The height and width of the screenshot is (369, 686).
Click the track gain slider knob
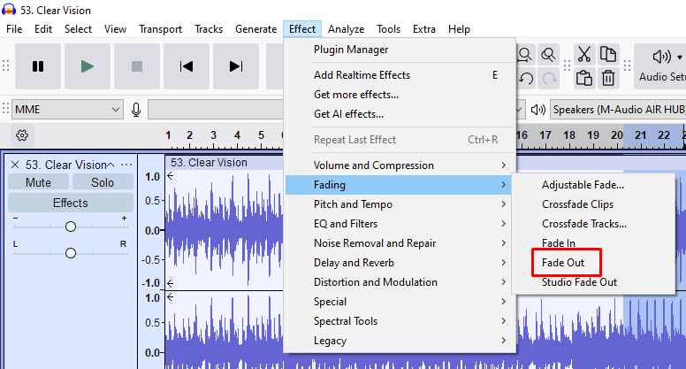[x=71, y=227]
